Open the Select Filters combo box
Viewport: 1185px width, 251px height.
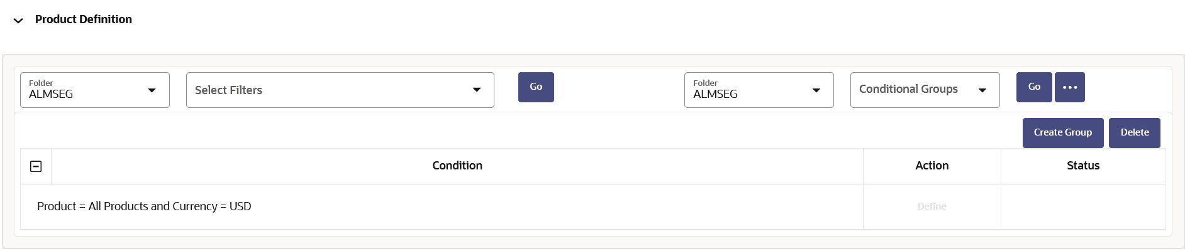pos(340,90)
